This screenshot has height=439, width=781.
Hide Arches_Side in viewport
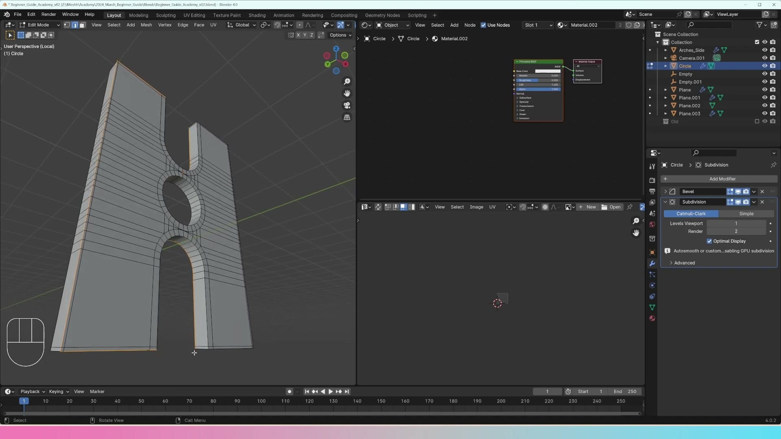tap(765, 50)
